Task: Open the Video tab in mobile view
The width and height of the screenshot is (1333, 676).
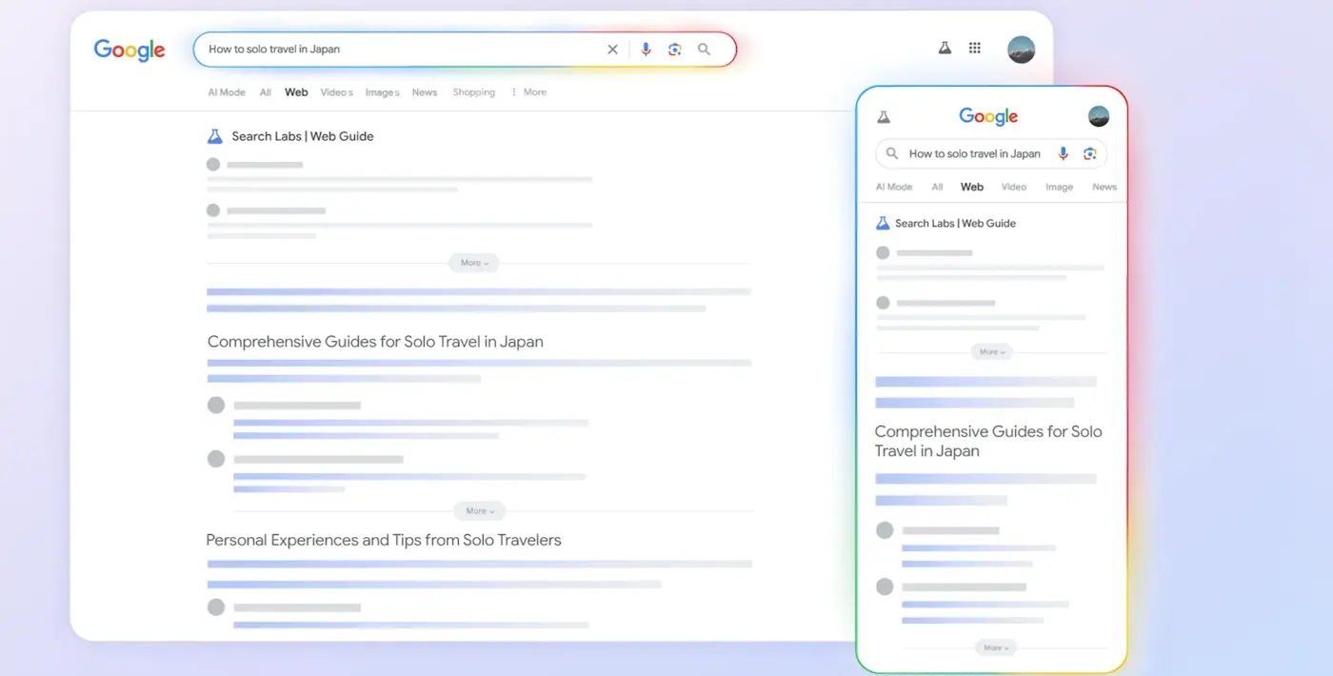Action: click(1014, 187)
